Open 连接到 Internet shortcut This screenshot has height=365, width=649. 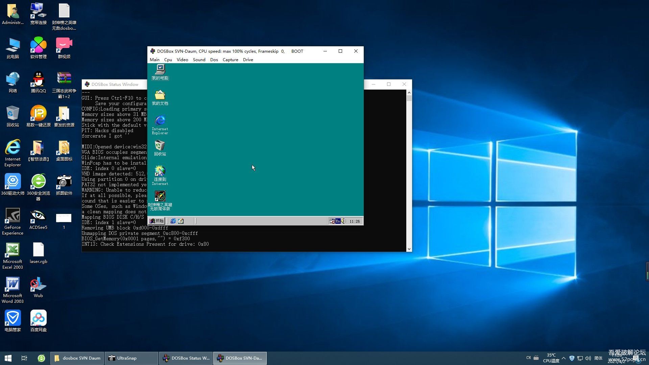click(x=160, y=171)
